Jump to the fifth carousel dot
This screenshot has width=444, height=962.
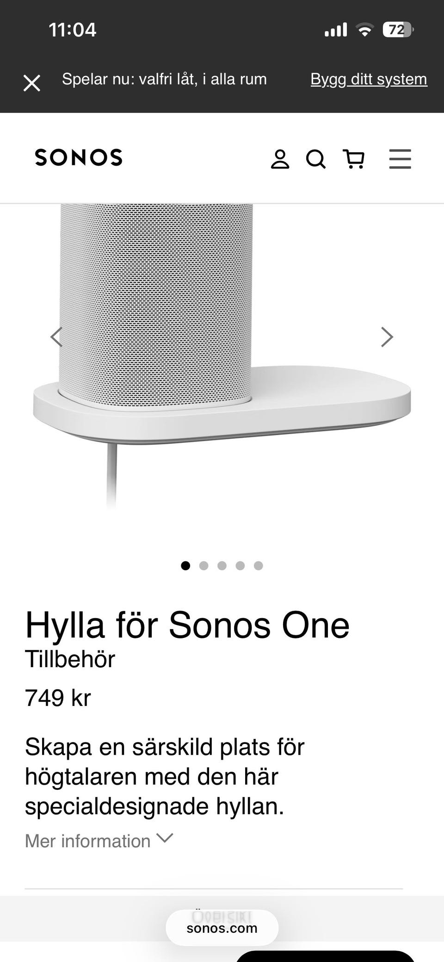259,566
